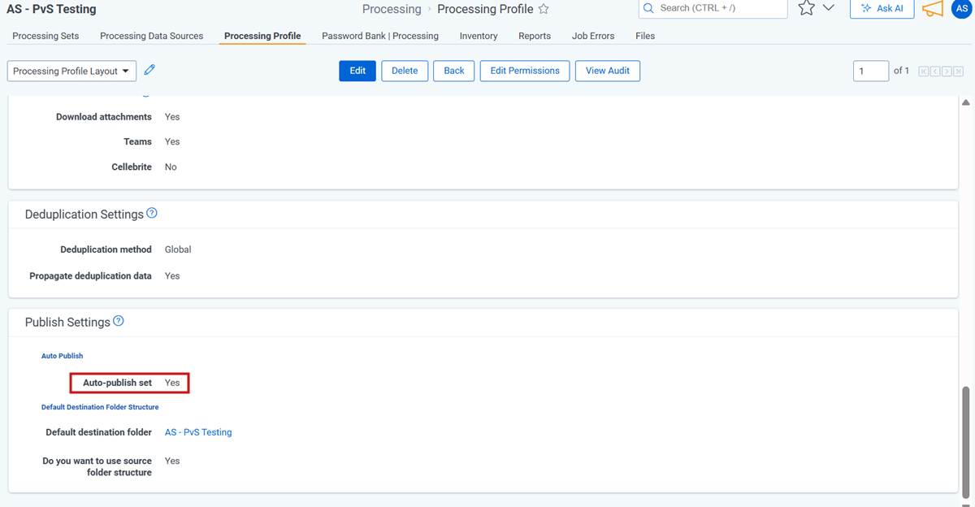
Task: Click the orange megaphone announcements icon
Action: pos(933,9)
